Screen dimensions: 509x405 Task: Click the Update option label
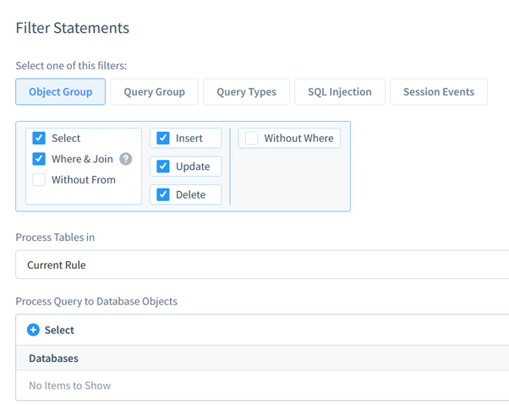point(193,167)
